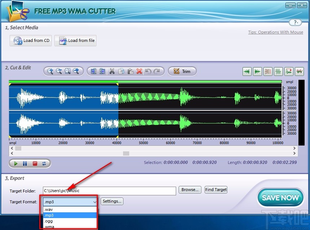The width and height of the screenshot is (310, 230).
Task: Open the help question mark menu
Action: tap(295, 22)
